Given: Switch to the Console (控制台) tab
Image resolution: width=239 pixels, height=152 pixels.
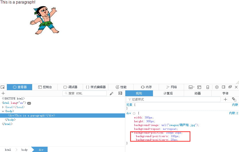Looking at the screenshot, I should [45, 87].
